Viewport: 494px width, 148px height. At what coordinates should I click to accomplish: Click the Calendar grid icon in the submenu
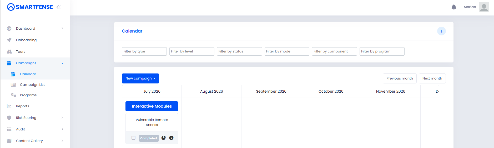pyautogui.click(x=13, y=74)
